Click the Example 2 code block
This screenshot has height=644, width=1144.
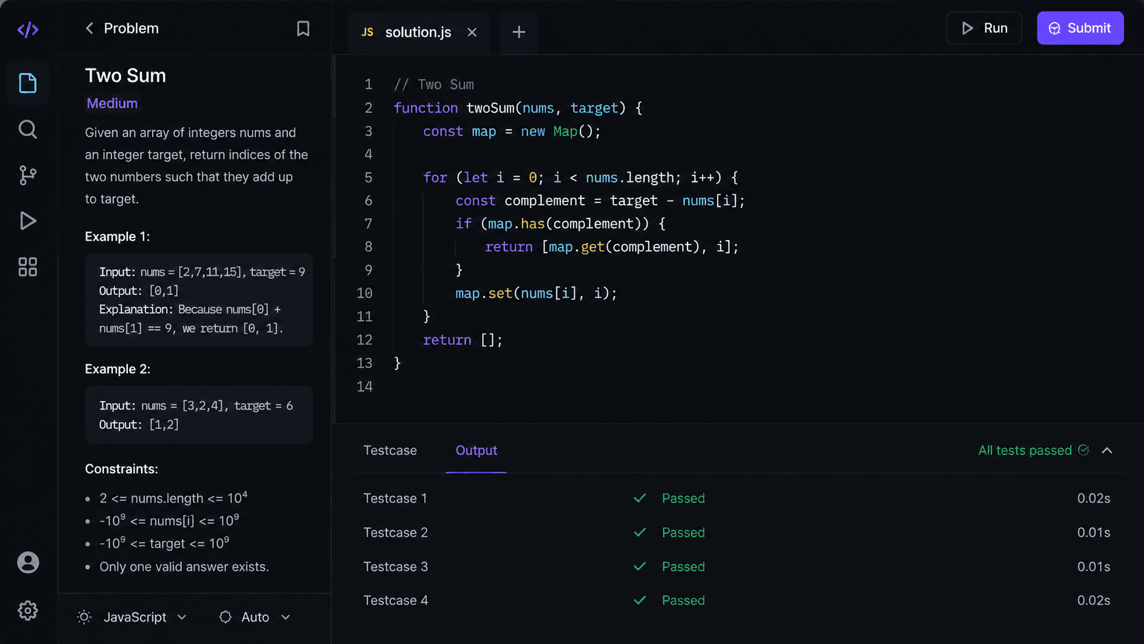click(x=199, y=415)
